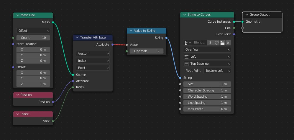Unlink the Bfont font with X

click(x=228, y=43)
